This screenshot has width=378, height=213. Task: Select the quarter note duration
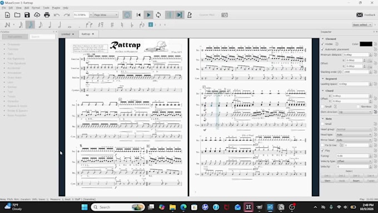pyautogui.click(x=50, y=25)
